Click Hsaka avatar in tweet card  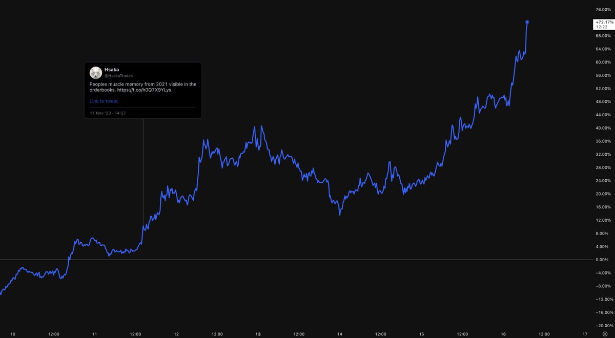pyautogui.click(x=95, y=72)
